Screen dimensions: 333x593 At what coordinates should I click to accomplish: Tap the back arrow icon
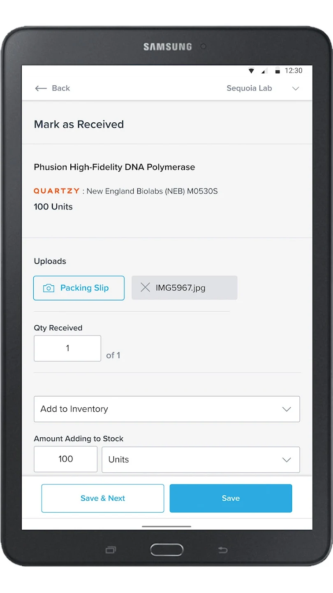41,88
